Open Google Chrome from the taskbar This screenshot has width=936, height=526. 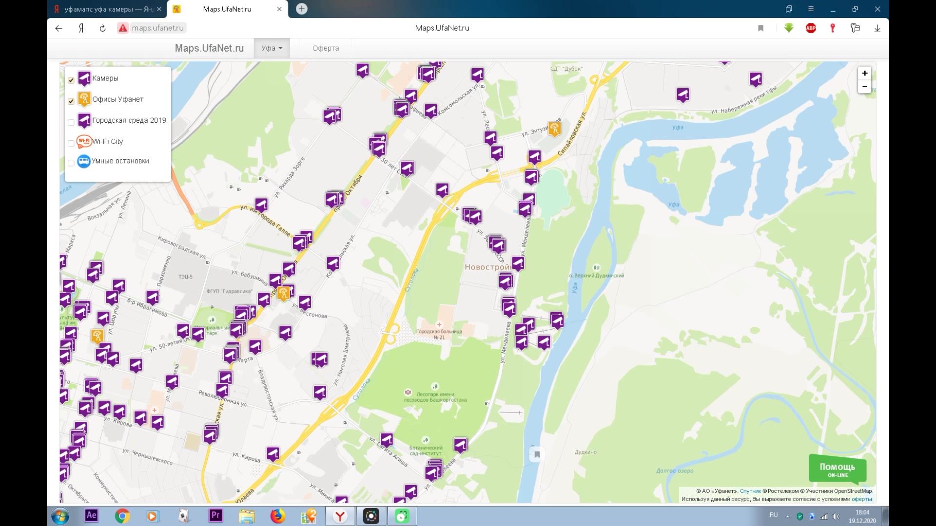tap(122, 516)
